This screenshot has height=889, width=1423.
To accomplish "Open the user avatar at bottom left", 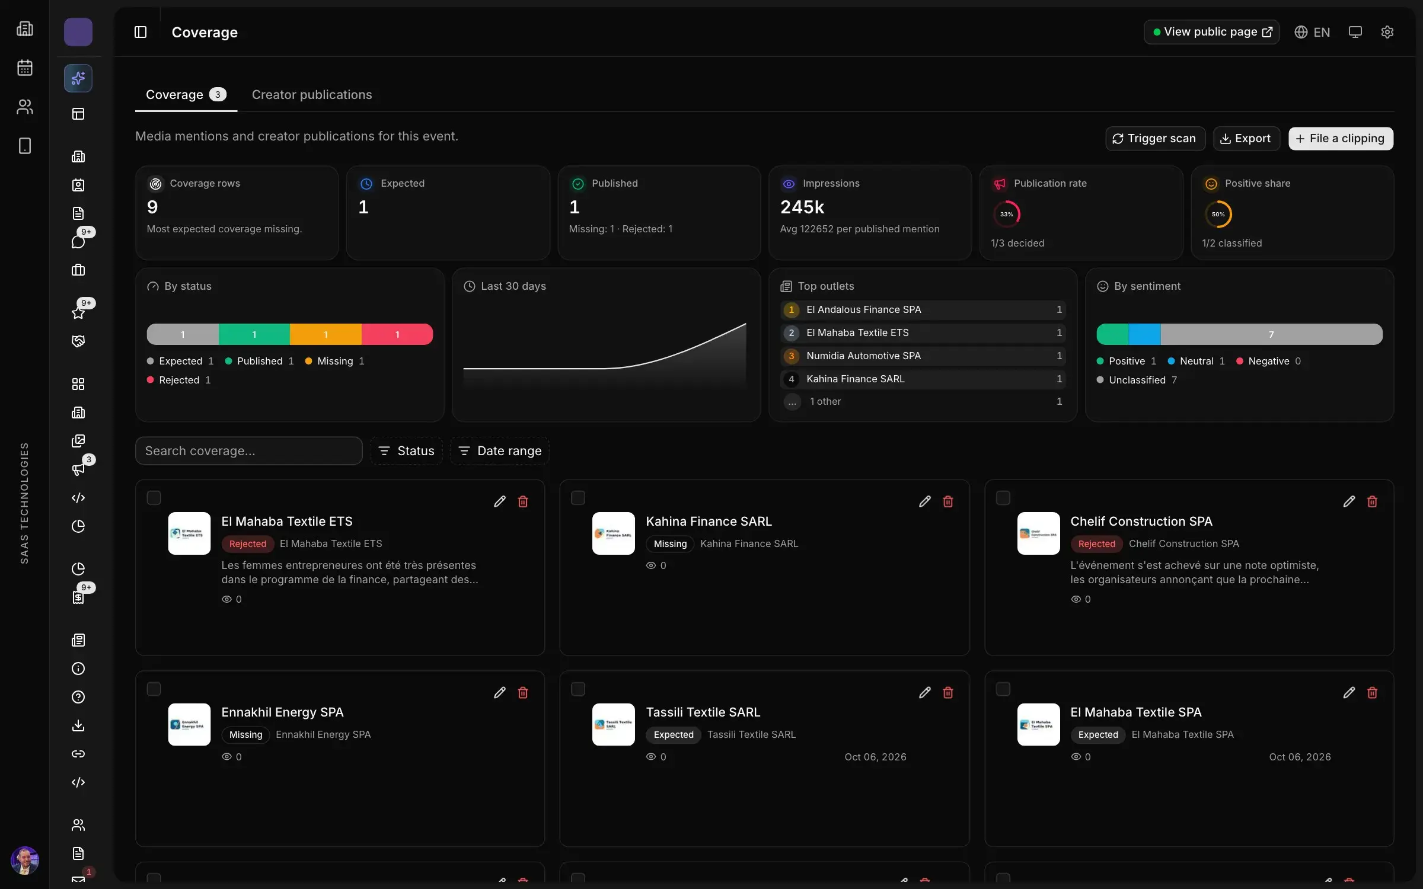I will [25, 861].
